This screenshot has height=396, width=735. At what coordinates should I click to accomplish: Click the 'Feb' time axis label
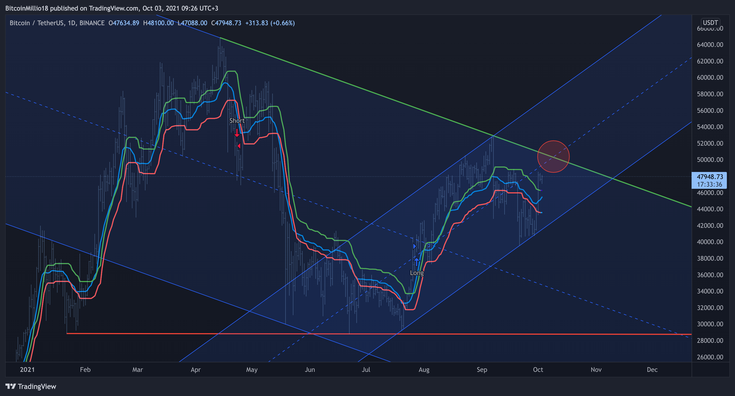coord(85,370)
